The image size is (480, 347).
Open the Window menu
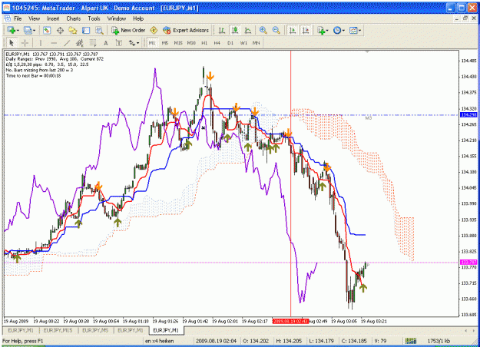pos(117,18)
